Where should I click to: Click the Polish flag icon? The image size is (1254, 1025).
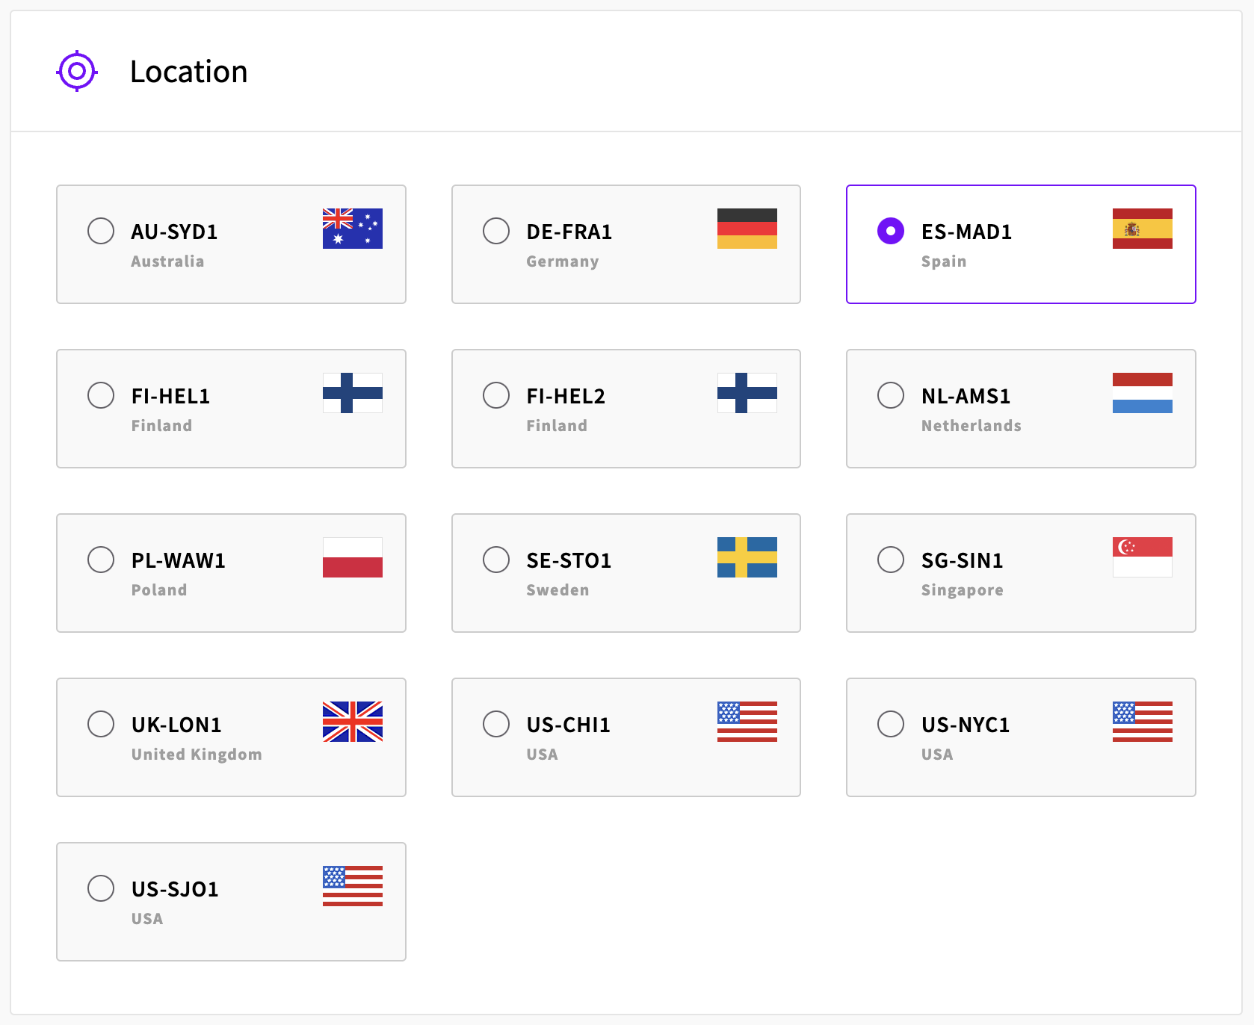click(x=353, y=557)
